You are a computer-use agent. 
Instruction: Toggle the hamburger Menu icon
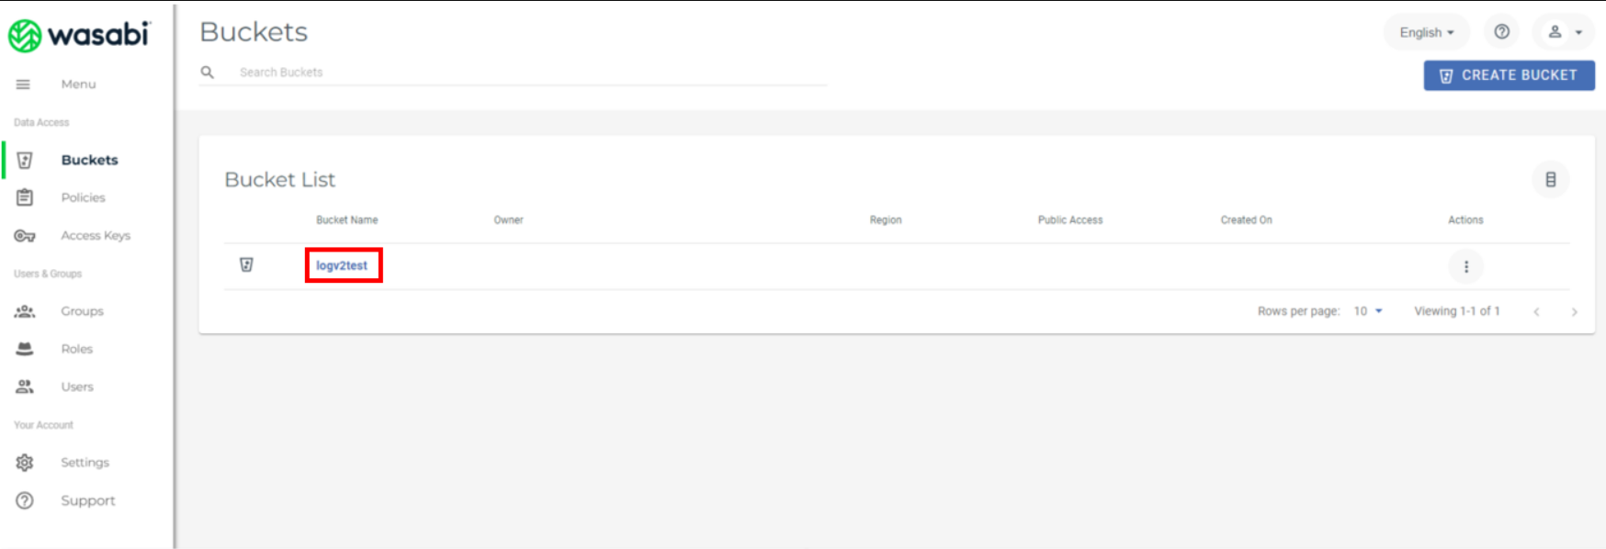(23, 84)
